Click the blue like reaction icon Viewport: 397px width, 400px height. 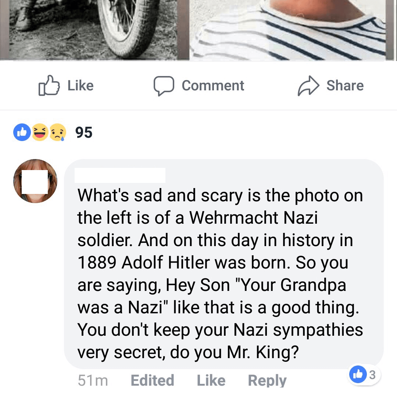pyautogui.click(x=22, y=133)
